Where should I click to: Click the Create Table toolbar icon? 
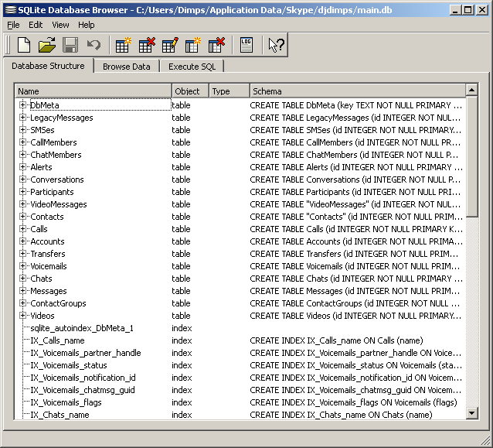[123, 46]
